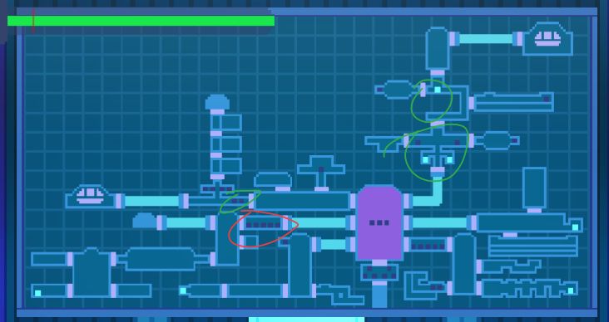This screenshot has width=609, height=322.
Task: Click the bright cyan bar along the bottom edge
Action: click(x=306, y=320)
